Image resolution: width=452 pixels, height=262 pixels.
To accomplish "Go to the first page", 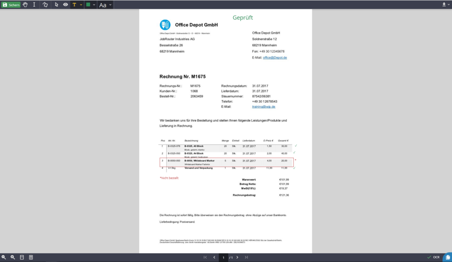I will point(205,257).
